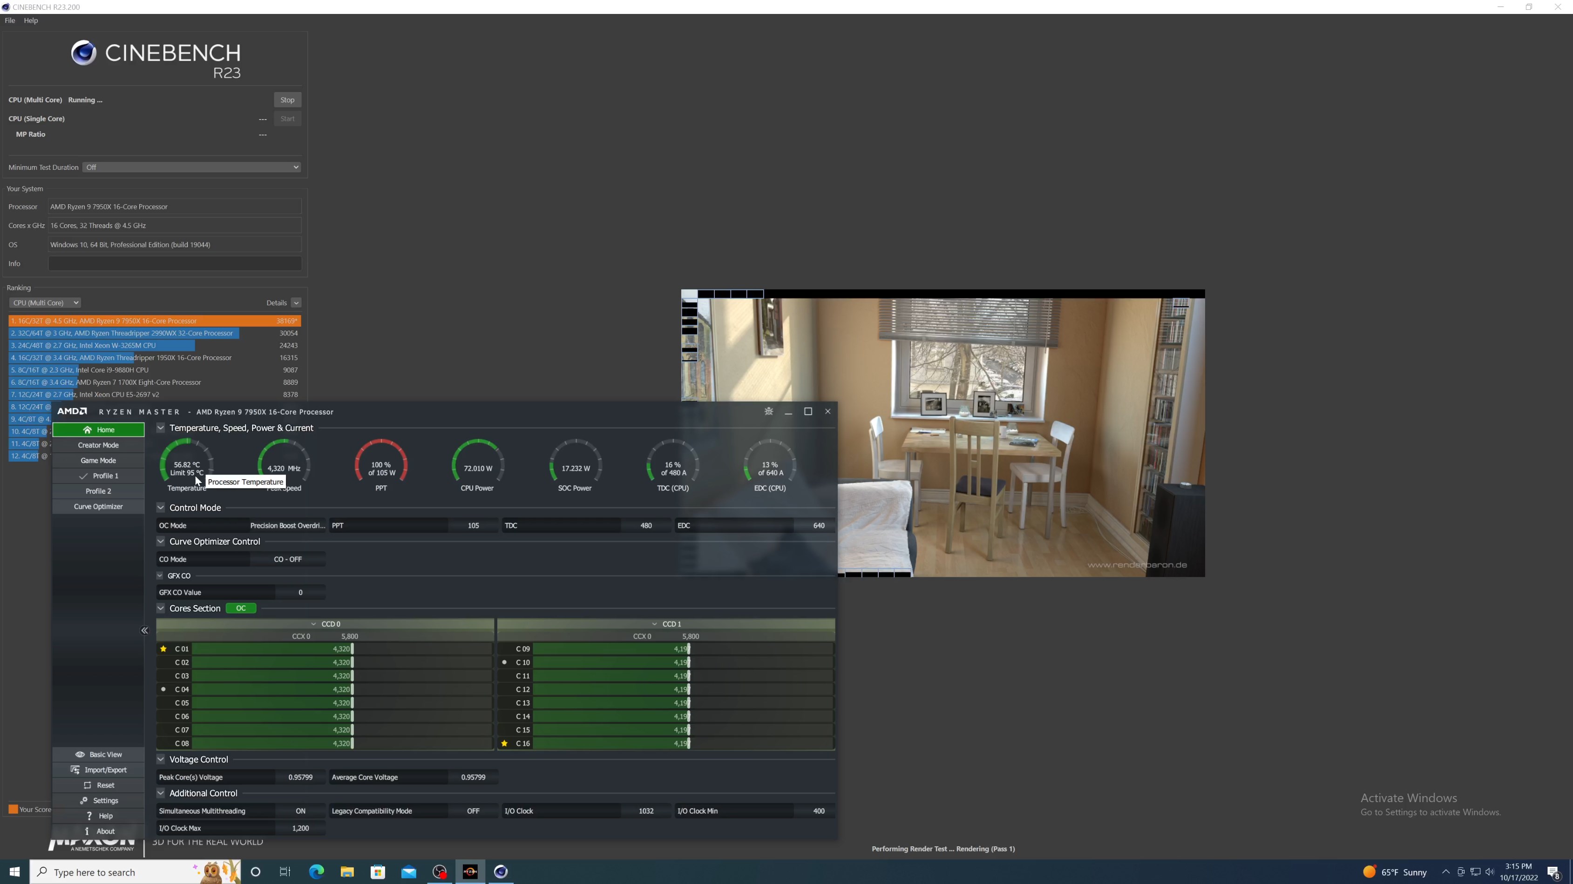The height and width of the screenshot is (884, 1573).
Task: Click the Core C 01 frequency bar
Action: (342, 649)
